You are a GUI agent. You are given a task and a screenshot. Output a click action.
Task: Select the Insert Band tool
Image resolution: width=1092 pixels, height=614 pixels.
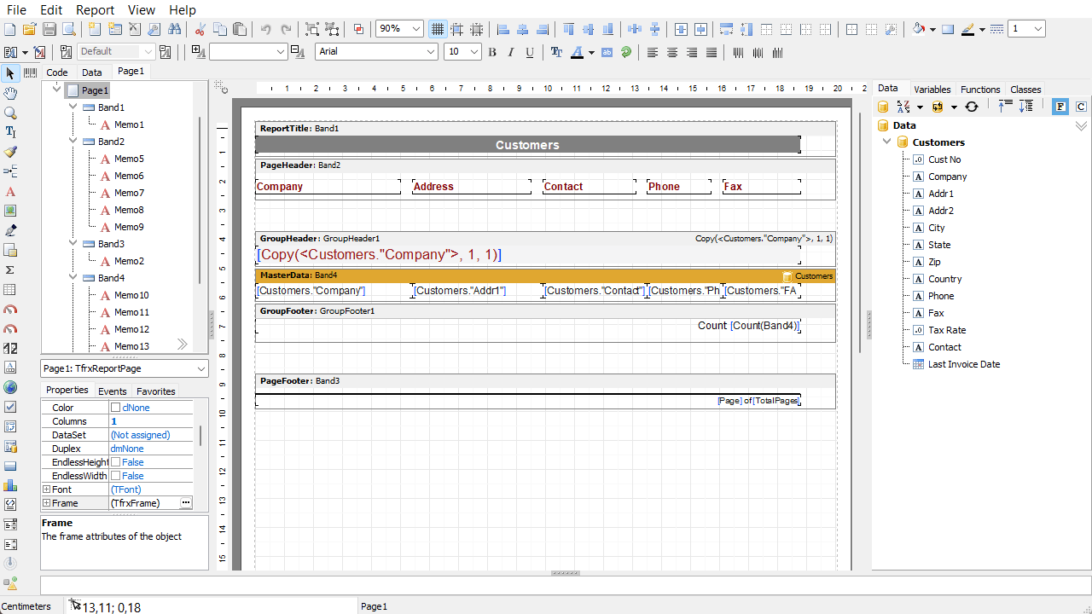point(10,171)
